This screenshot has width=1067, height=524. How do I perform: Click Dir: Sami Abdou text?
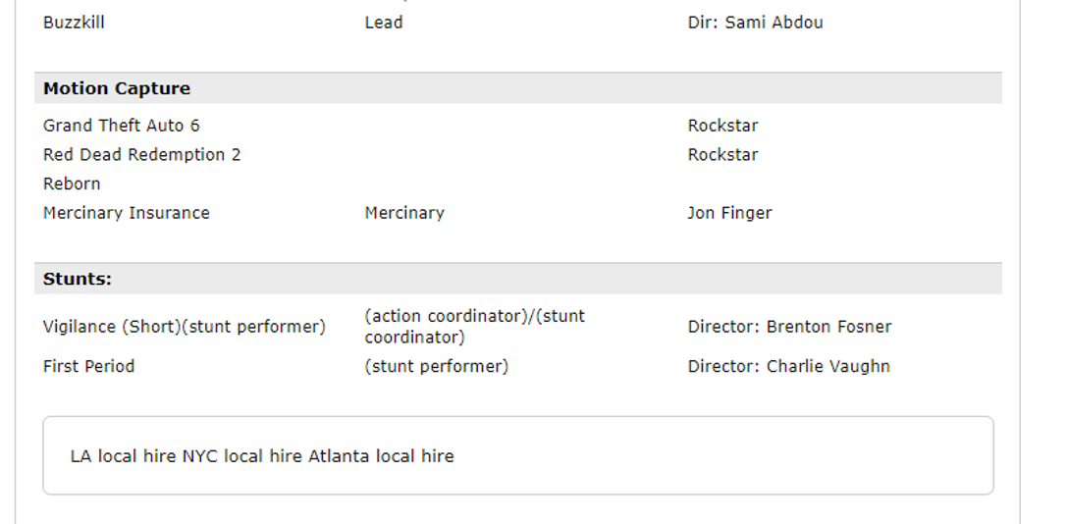coord(755,23)
